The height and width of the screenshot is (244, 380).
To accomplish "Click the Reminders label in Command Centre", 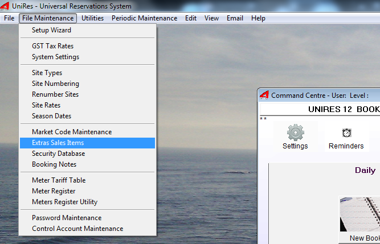I will 346,146.
